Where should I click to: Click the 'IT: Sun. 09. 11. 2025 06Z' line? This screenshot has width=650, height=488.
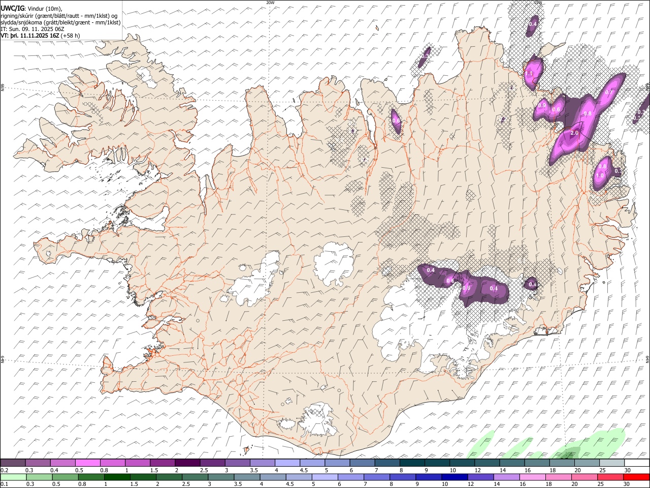click(32, 29)
